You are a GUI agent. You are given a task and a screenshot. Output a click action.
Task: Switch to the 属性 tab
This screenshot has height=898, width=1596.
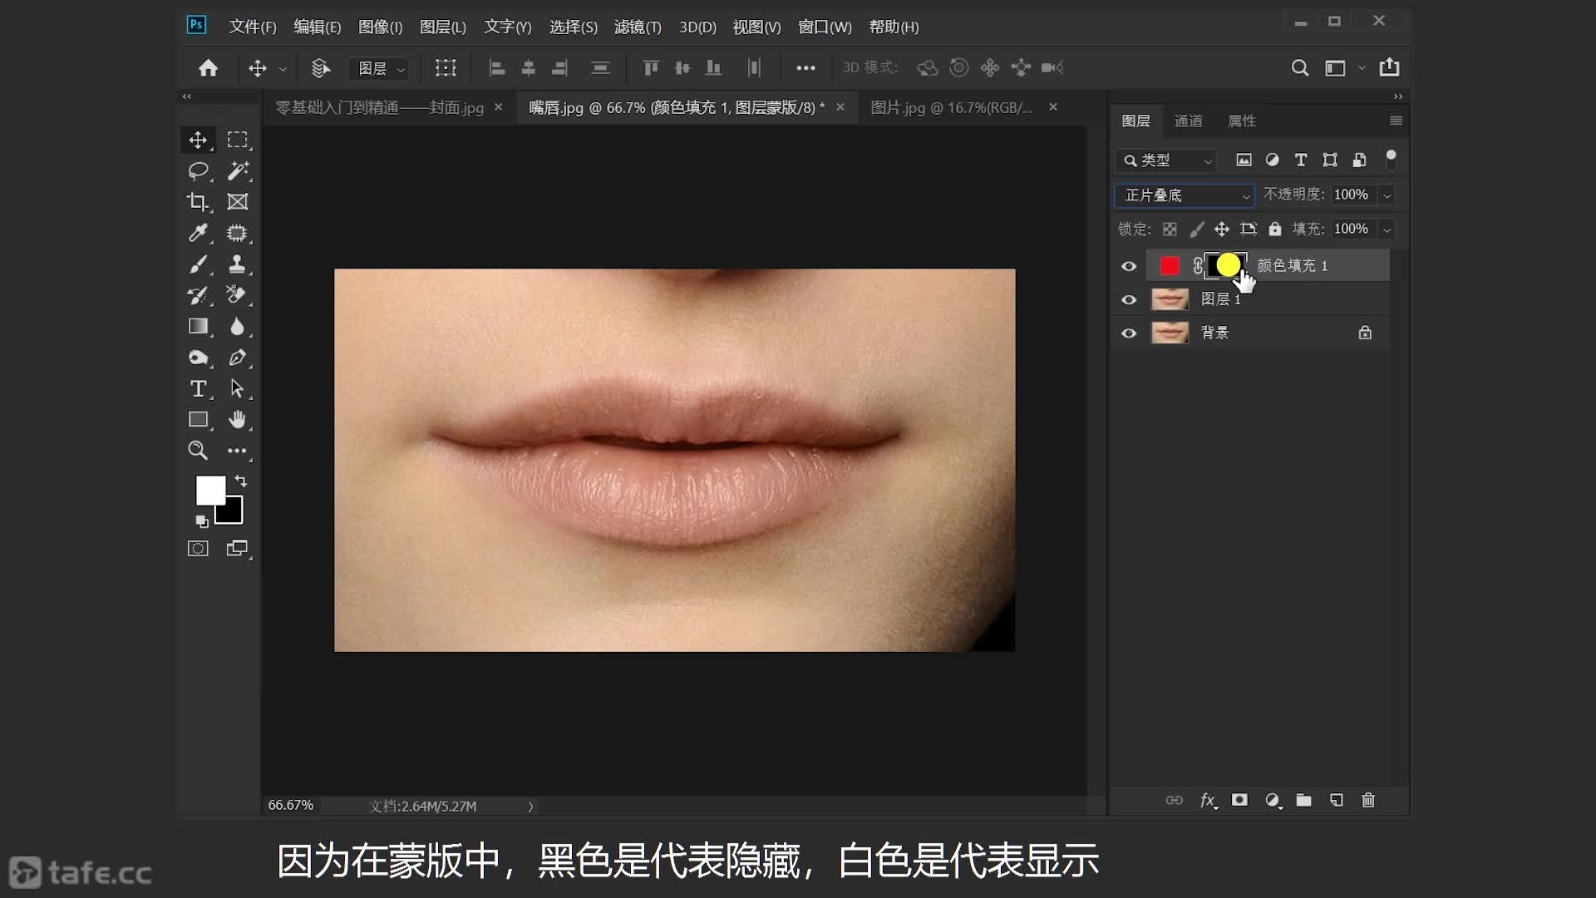pyautogui.click(x=1242, y=121)
